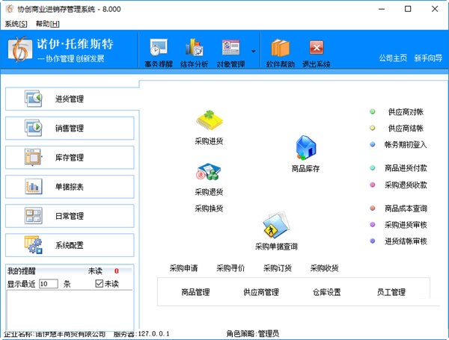Open 帮助[H] menu
This screenshot has height=340, width=449.
point(47,24)
